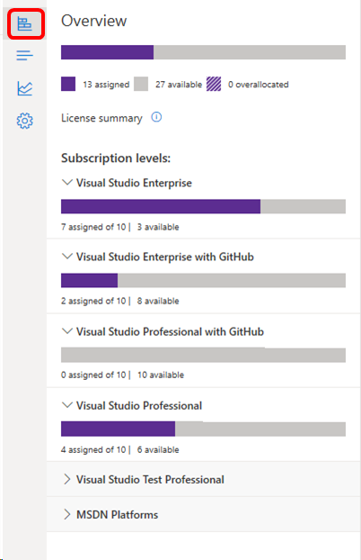
Task: Click the Enterprise with GitHub usage bar
Action: (x=203, y=280)
